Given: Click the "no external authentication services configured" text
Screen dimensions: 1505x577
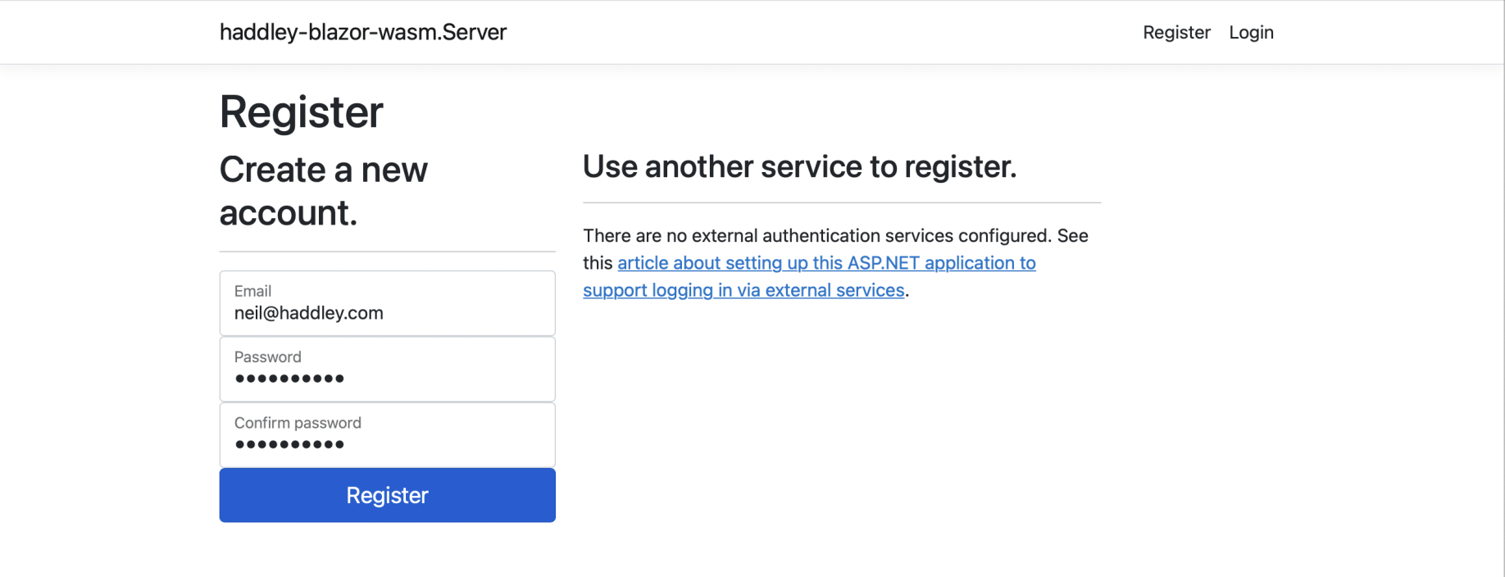Looking at the screenshot, I should [818, 236].
